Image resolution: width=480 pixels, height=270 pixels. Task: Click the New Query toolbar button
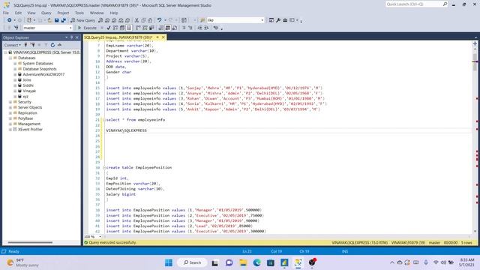coord(83,20)
